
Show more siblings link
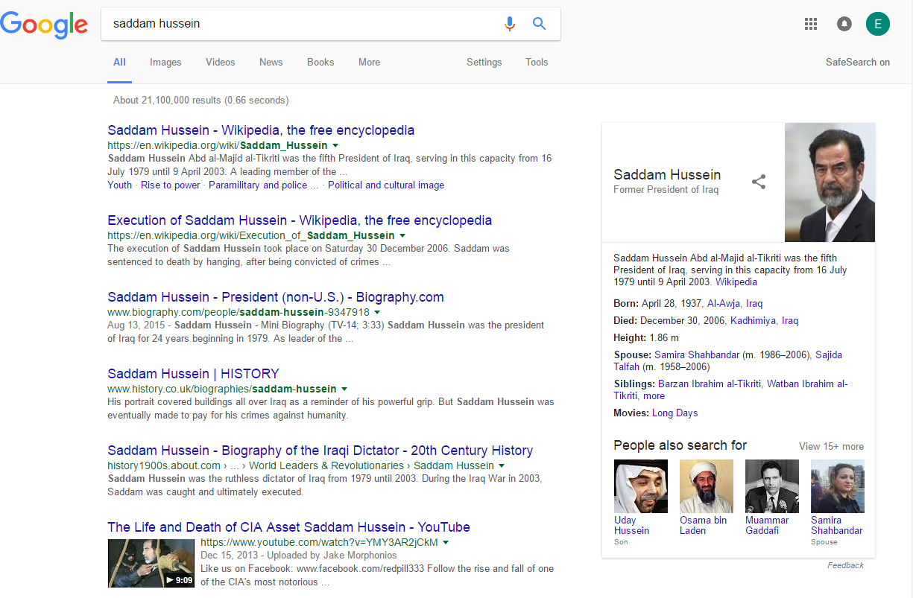point(654,396)
